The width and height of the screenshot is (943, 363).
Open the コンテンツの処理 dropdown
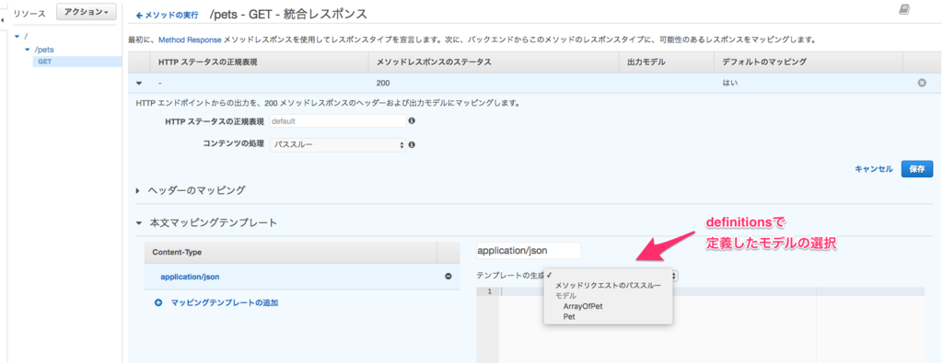pyautogui.click(x=337, y=145)
